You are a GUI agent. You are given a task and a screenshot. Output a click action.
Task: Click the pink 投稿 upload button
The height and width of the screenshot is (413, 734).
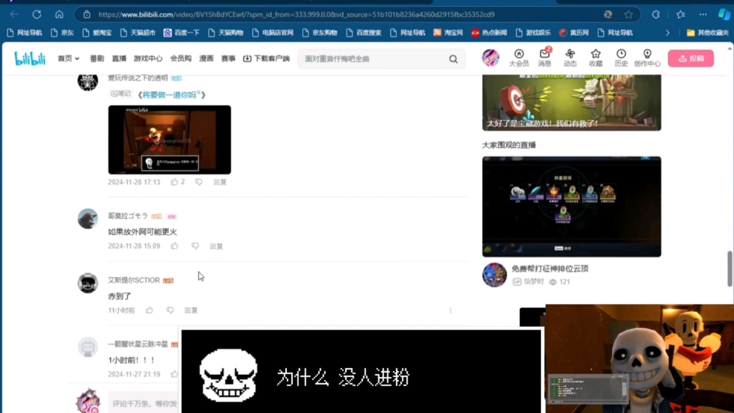click(x=691, y=59)
